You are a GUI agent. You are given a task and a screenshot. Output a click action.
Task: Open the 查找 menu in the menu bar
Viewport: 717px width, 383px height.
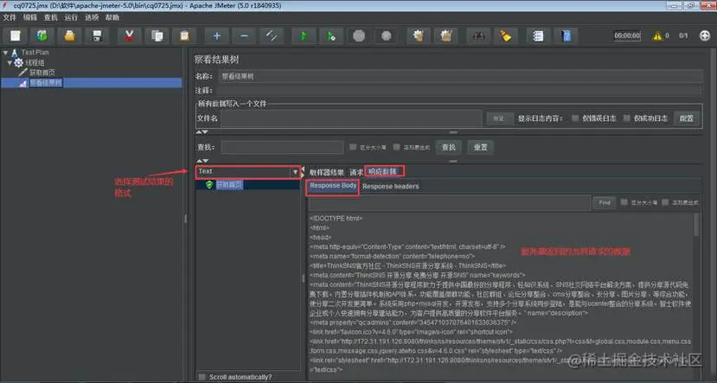point(51,17)
